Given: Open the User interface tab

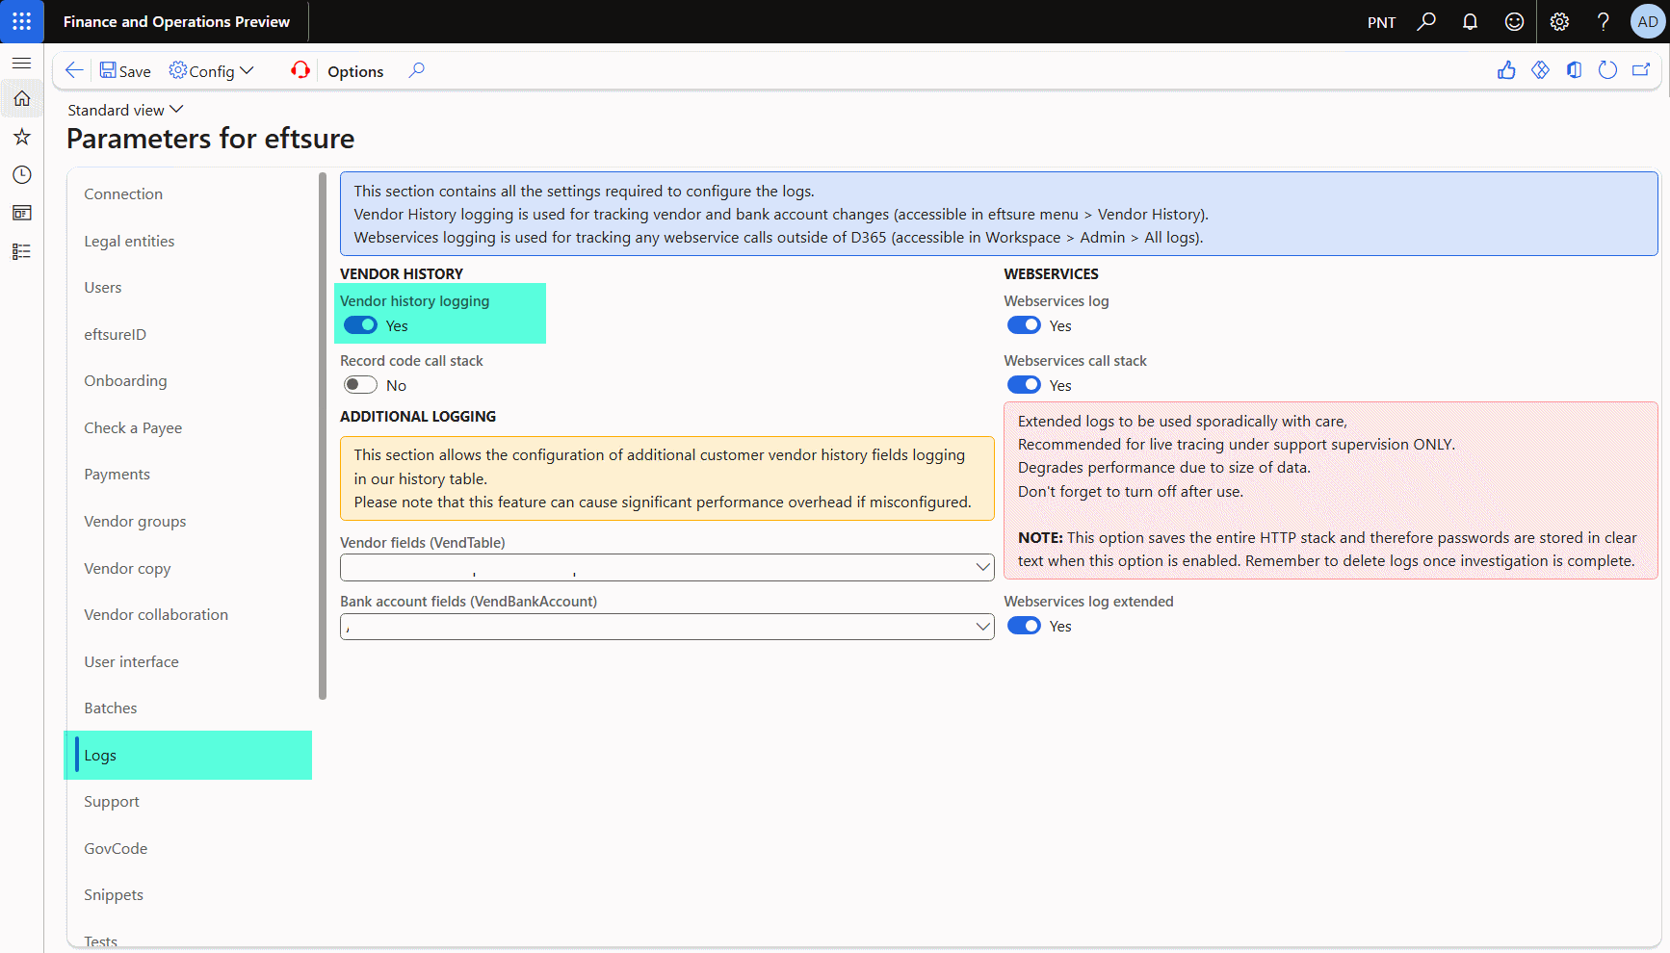Looking at the screenshot, I should point(131,661).
